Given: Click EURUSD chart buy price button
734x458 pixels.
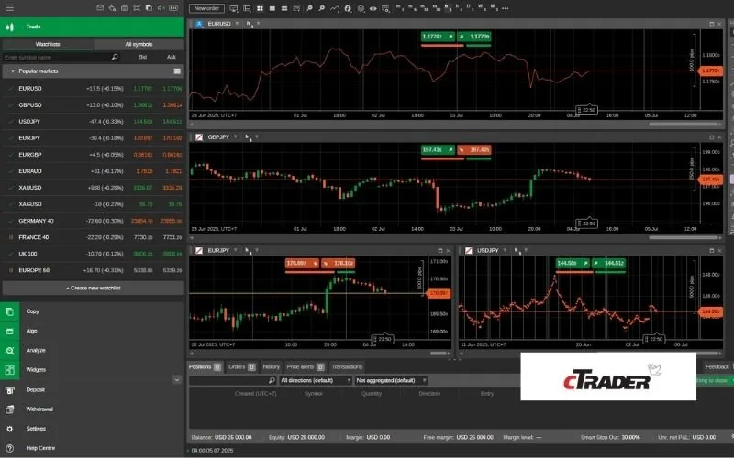Looking at the screenshot, I should (x=474, y=37).
